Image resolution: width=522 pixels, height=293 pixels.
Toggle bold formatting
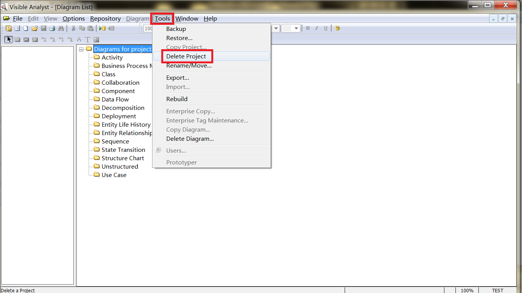(308, 28)
